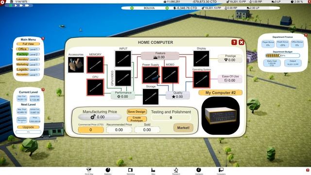Open the World Map icon in the bottom bar

89,171
